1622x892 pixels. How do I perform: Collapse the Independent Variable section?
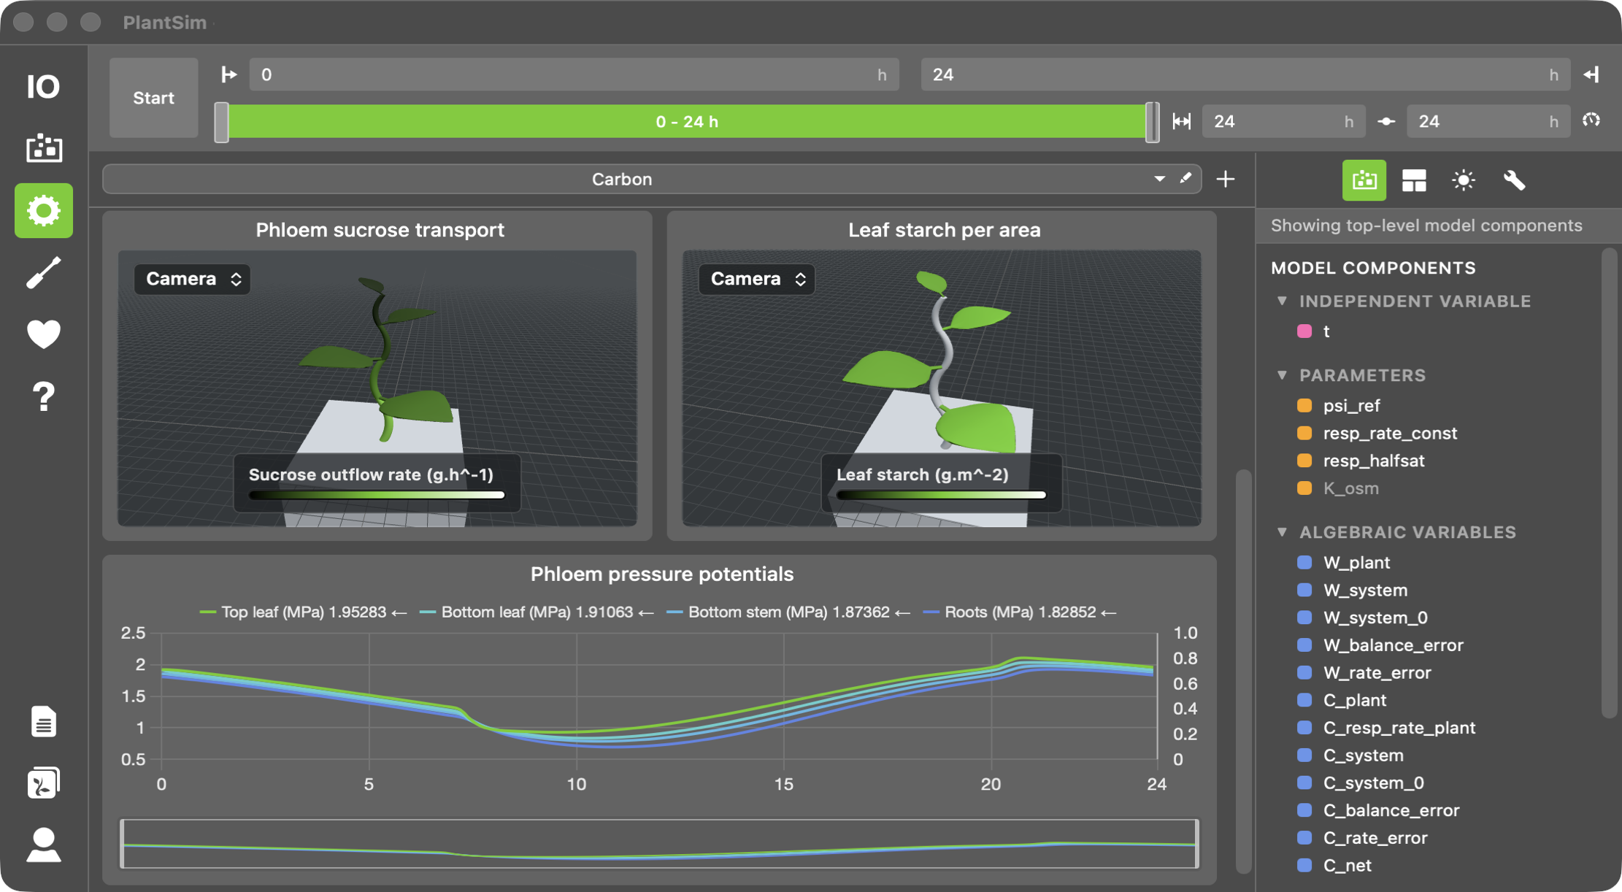pyautogui.click(x=1282, y=301)
